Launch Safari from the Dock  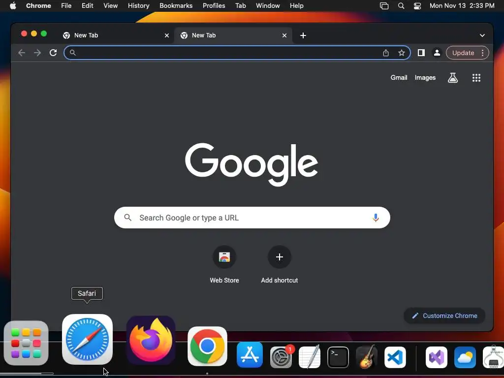coord(87,339)
